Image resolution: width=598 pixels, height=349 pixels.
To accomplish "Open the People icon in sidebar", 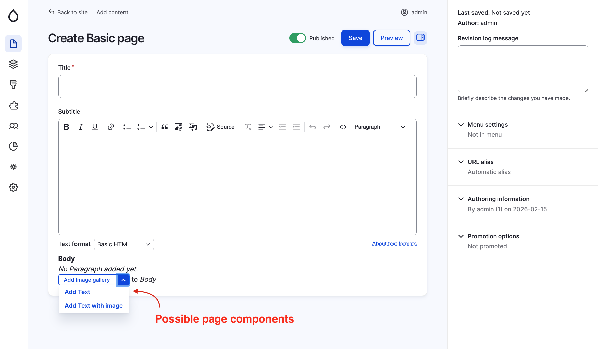I will tap(13, 126).
